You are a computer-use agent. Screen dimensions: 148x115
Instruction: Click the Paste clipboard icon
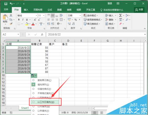click(5, 17)
